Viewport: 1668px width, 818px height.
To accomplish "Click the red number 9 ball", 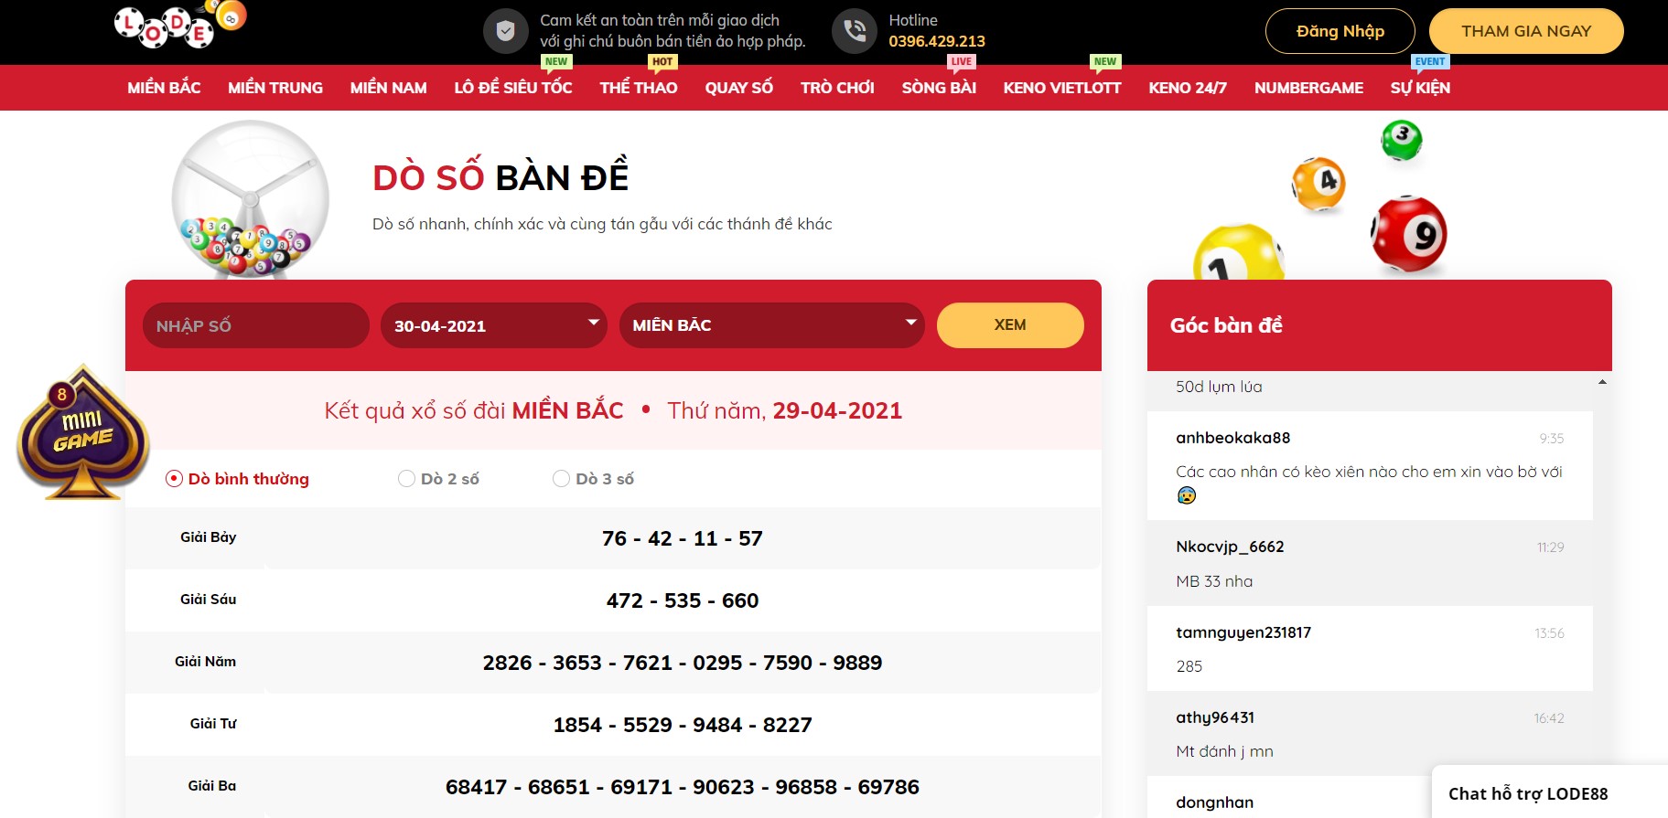I will [1409, 234].
